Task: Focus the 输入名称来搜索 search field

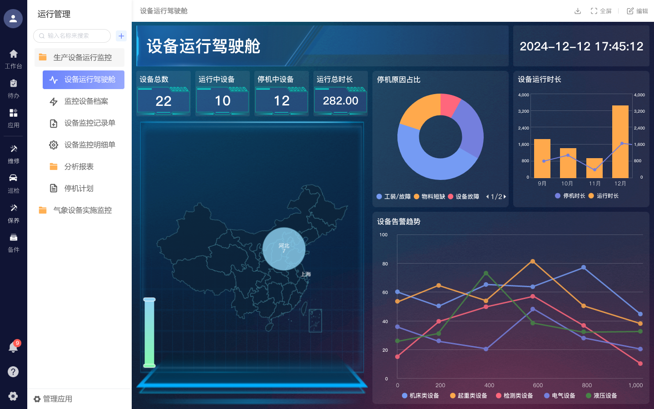Action: [x=72, y=36]
